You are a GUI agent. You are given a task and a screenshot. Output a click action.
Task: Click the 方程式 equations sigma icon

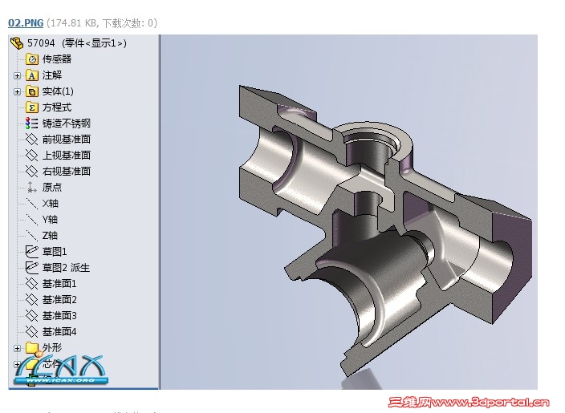point(32,107)
